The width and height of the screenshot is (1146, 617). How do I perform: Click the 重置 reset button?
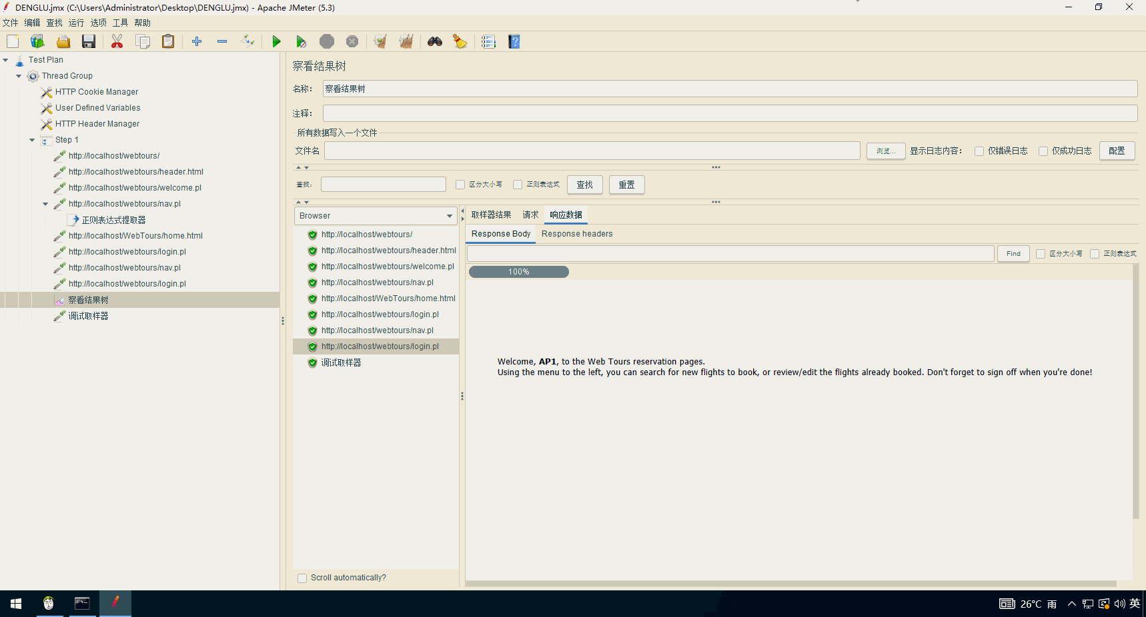coord(627,185)
